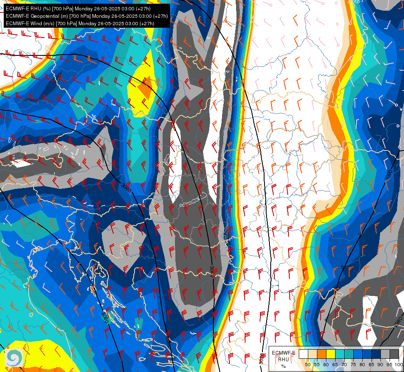Click legend tick value 70
This screenshot has width=404, height=372.
tap(344, 365)
